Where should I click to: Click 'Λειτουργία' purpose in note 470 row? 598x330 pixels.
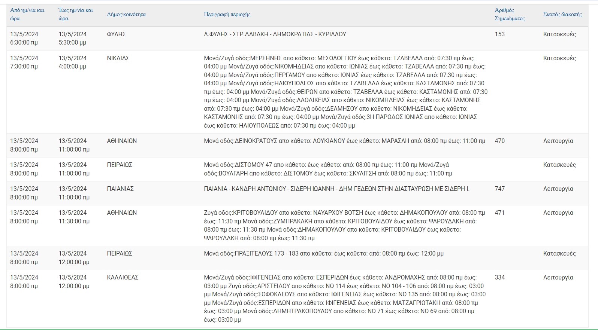point(558,141)
